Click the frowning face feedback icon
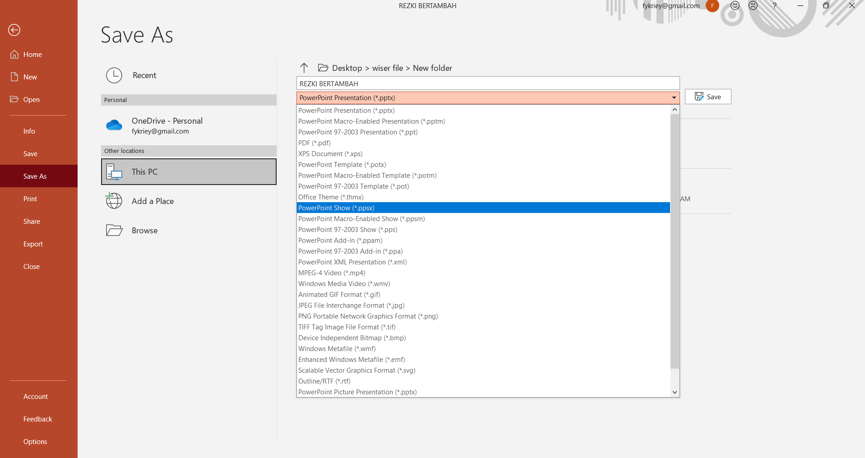Screen dimensions: 865x458 753,6
